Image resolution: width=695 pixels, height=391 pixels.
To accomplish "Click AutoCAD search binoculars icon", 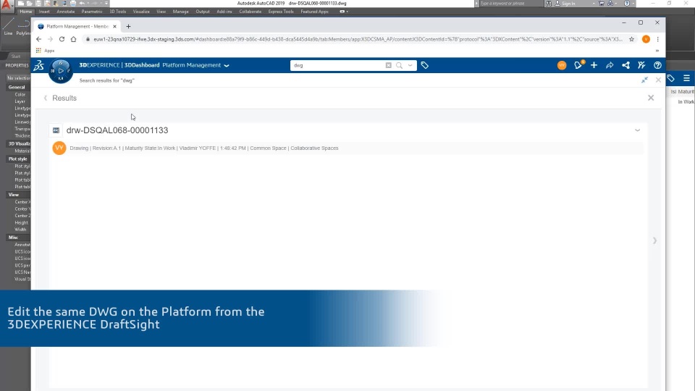I will pos(549,3).
